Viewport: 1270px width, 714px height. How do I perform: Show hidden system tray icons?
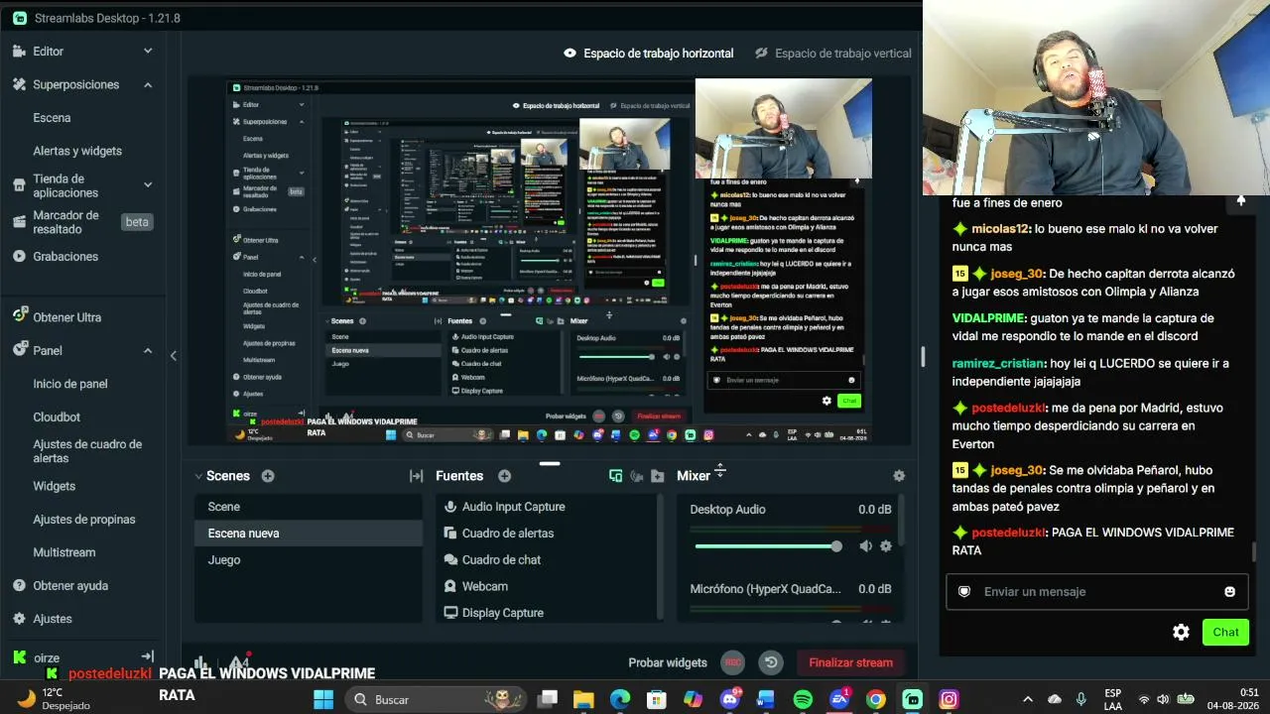(1027, 699)
